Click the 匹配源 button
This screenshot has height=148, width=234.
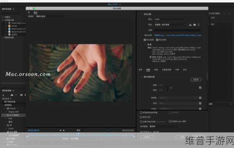point(196,79)
